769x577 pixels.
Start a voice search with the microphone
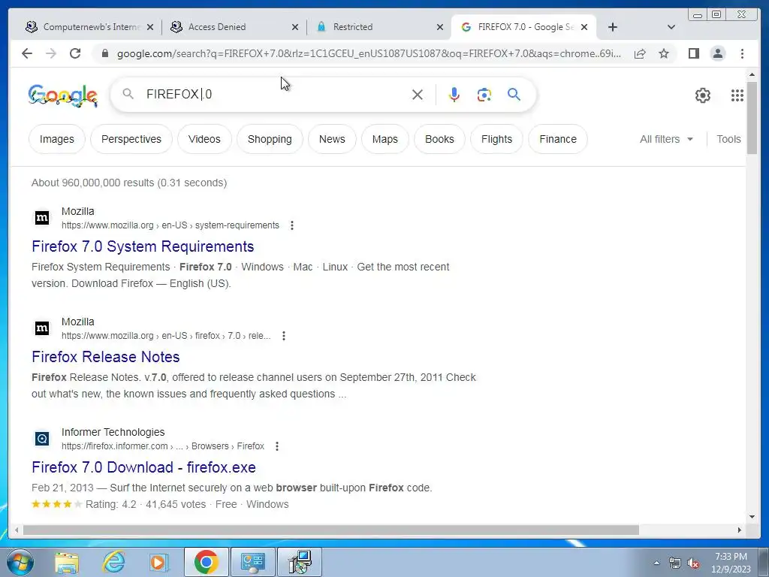pyautogui.click(x=454, y=94)
